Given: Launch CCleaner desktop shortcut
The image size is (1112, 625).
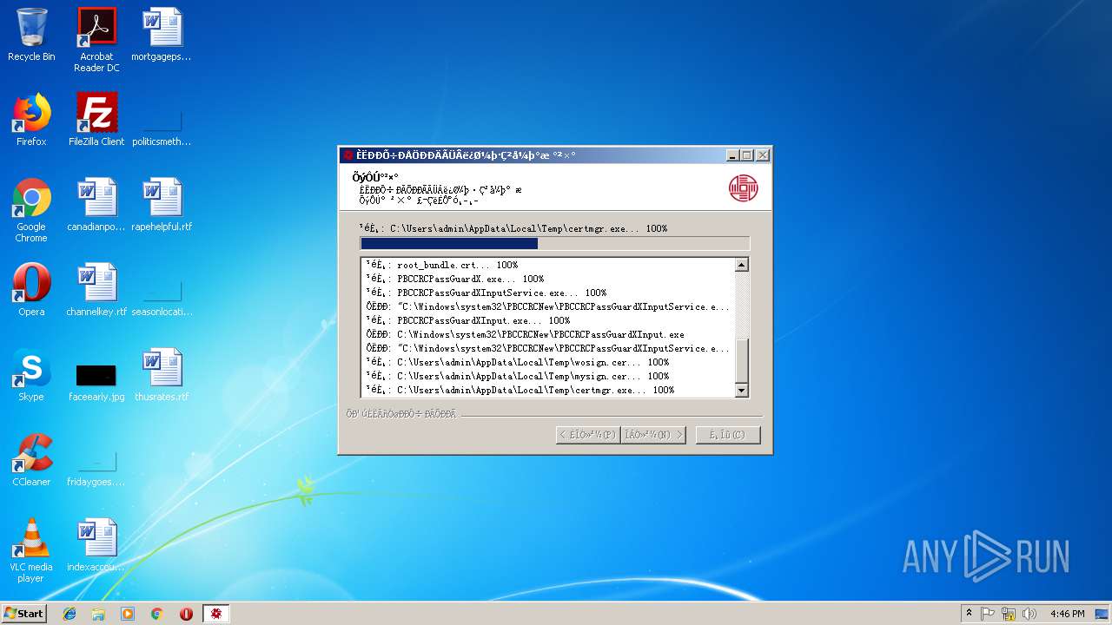Looking at the screenshot, I should pos(31,461).
